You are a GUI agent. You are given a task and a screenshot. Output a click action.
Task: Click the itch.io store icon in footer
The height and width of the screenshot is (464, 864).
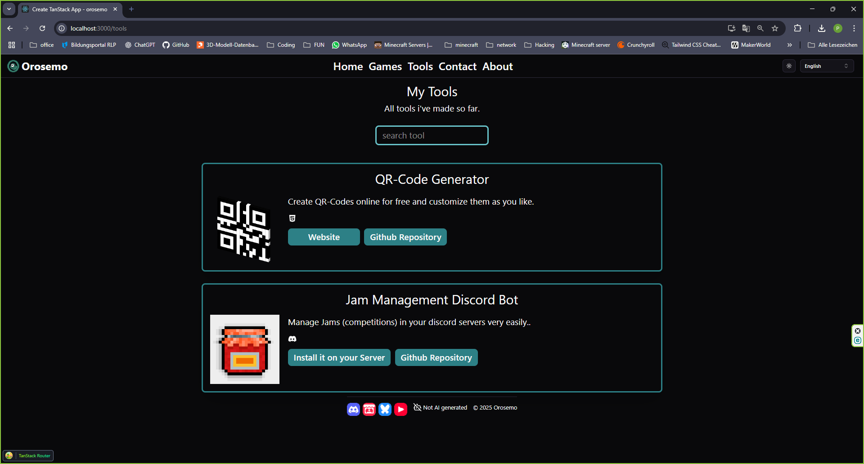point(369,409)
